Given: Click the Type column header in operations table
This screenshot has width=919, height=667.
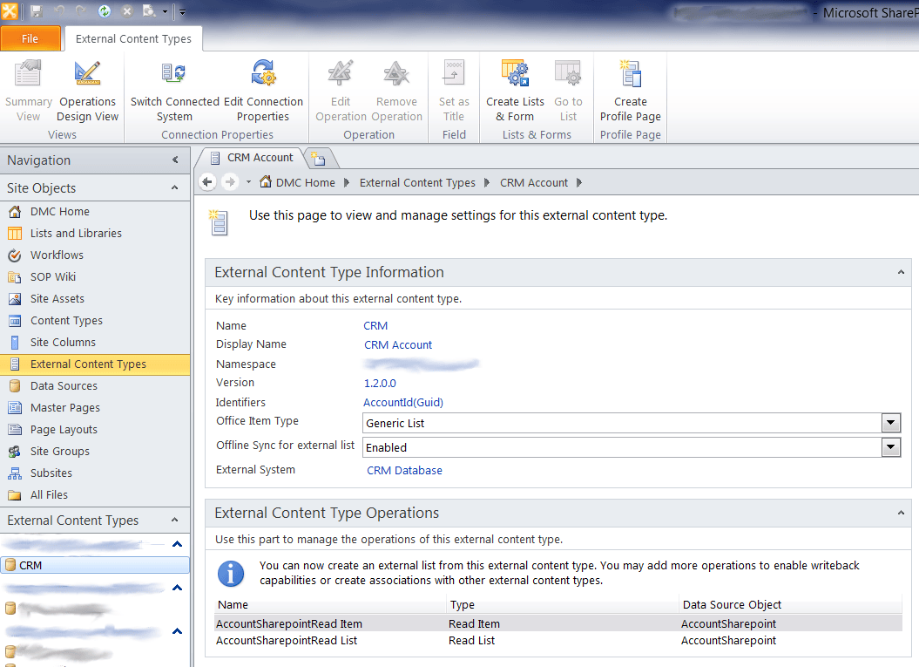Looking at the screenshot, I should pyautogui.click(x=563, y=604).
